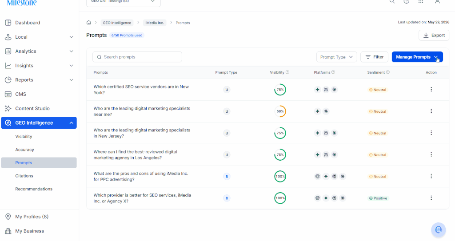Click the Analytics chart icon
This screenshot has width=455, height=241.
pos(8,51)
